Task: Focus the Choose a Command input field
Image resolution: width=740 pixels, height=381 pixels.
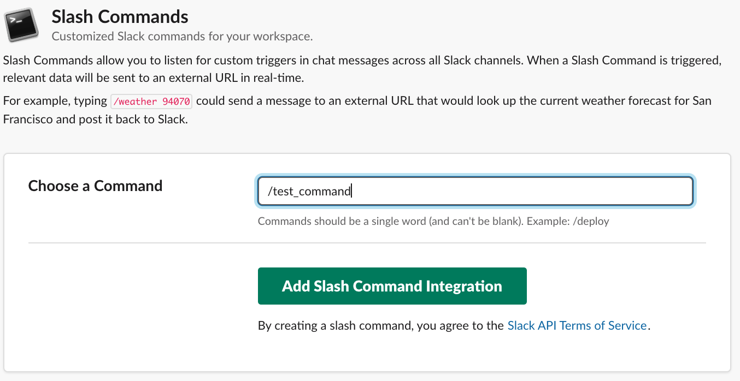Action: pos(475,192)
